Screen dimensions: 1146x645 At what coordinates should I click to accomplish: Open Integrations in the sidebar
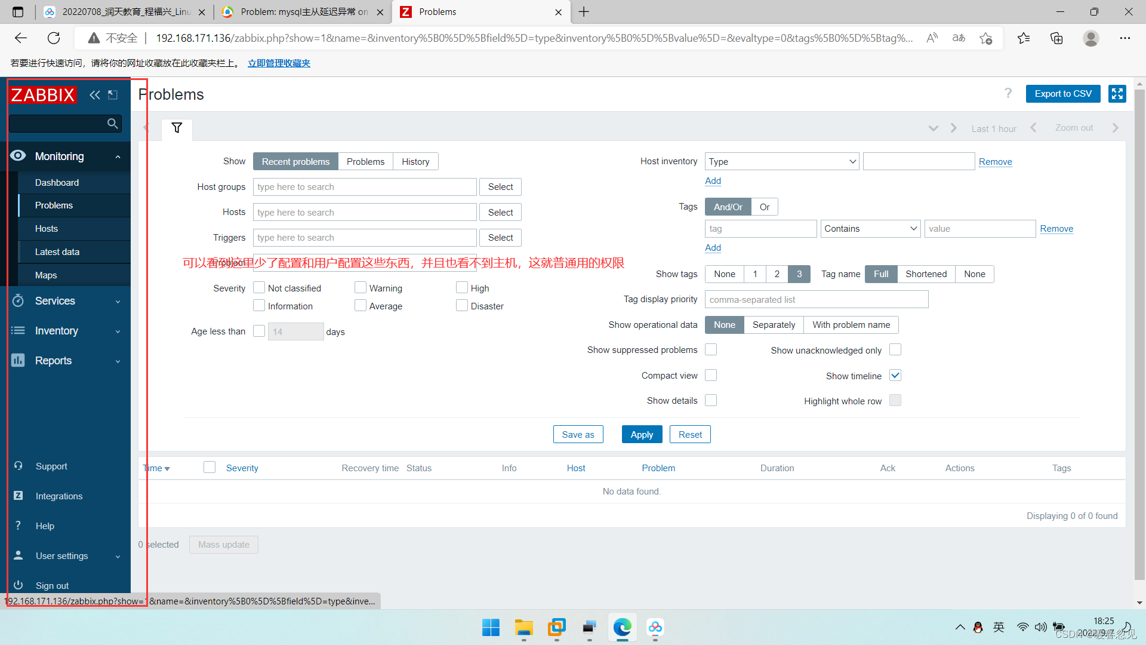pyautogui.click(x=58, y=496)
